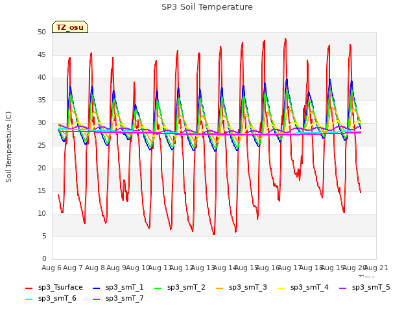Click the 50 y-axis tick label
415x311 pixels.
tap(41, 32)
